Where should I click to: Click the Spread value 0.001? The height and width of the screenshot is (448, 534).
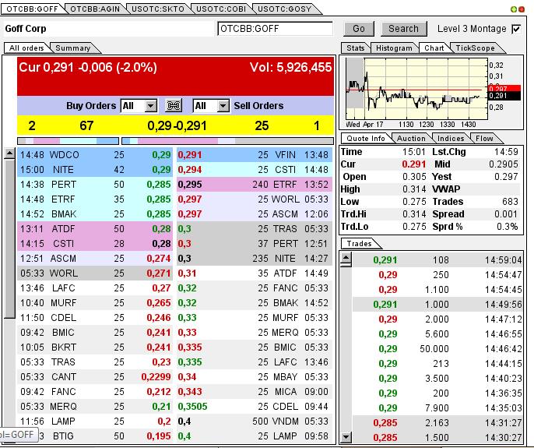click(506, 214)
